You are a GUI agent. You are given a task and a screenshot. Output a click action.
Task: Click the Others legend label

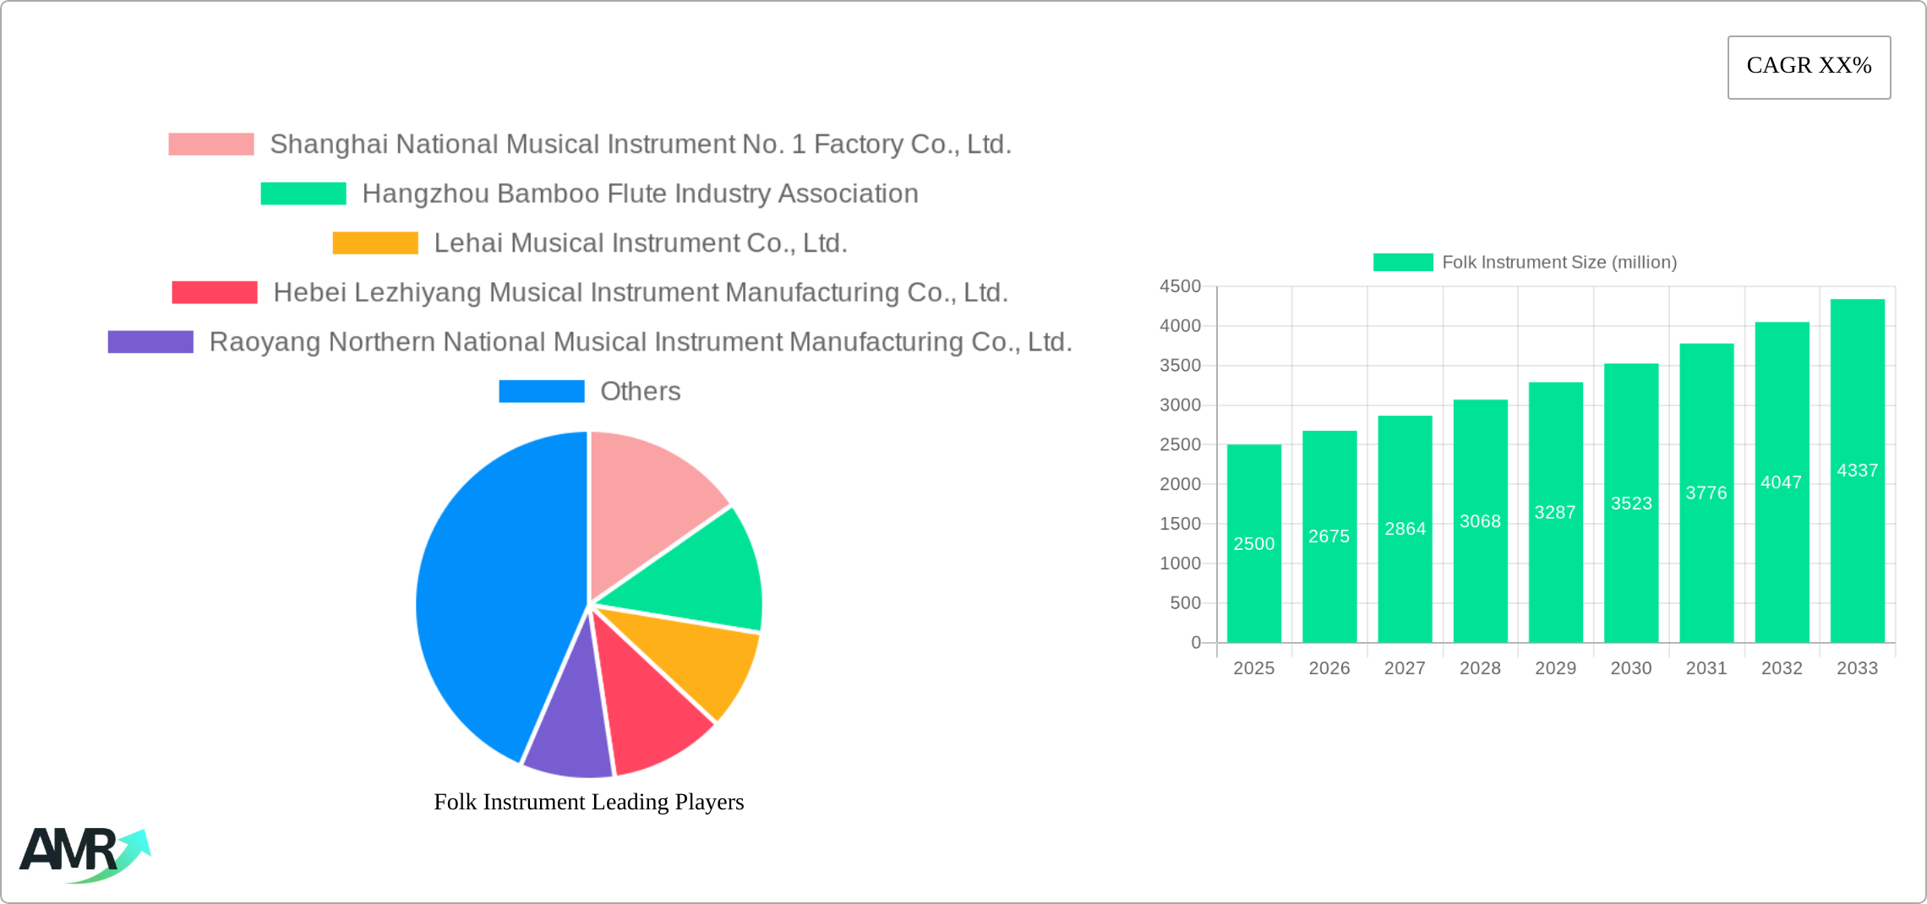641,391
